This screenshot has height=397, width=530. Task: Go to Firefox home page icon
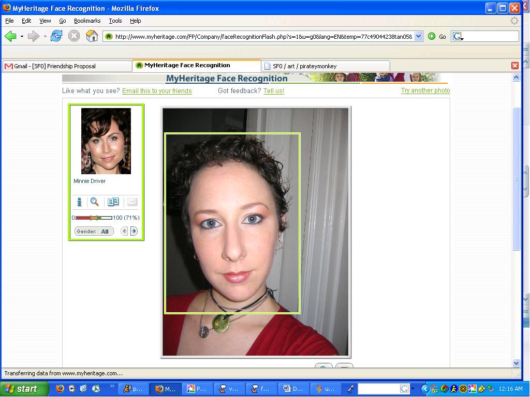tap(92, 36)
